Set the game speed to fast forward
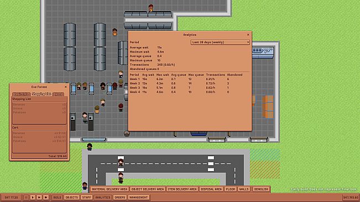This screenshot has width=360, height=202. pyautogui.click(x=39, y=197)
